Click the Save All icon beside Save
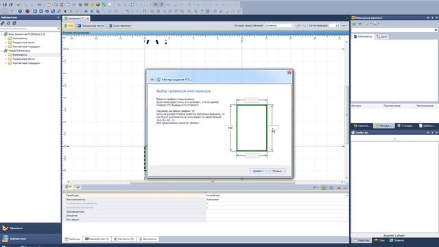This screenshot has height=247, width=439. coord(11,5)
